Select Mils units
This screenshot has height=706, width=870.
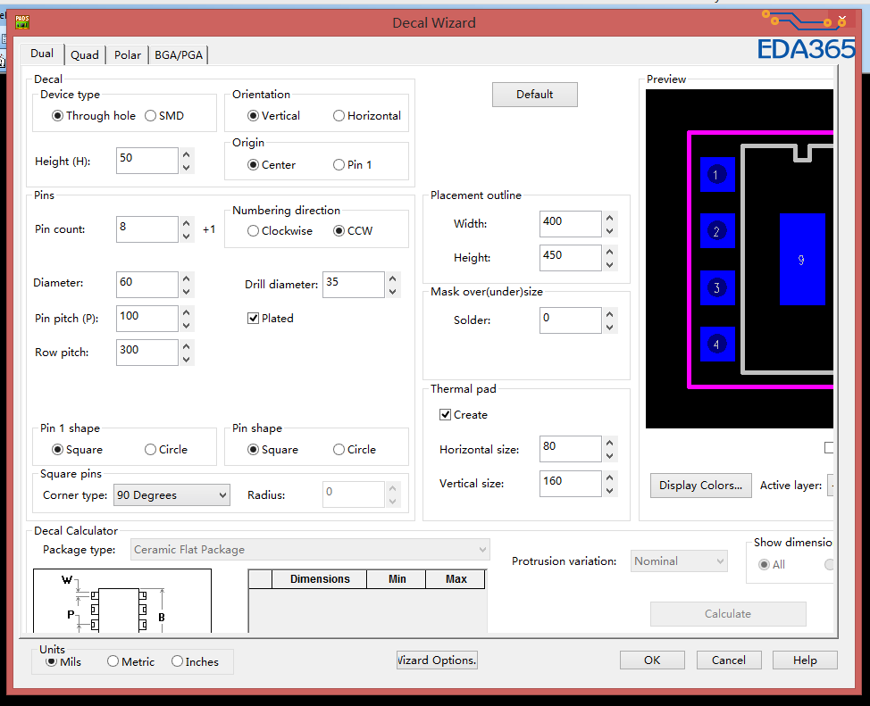click(63, 661)
